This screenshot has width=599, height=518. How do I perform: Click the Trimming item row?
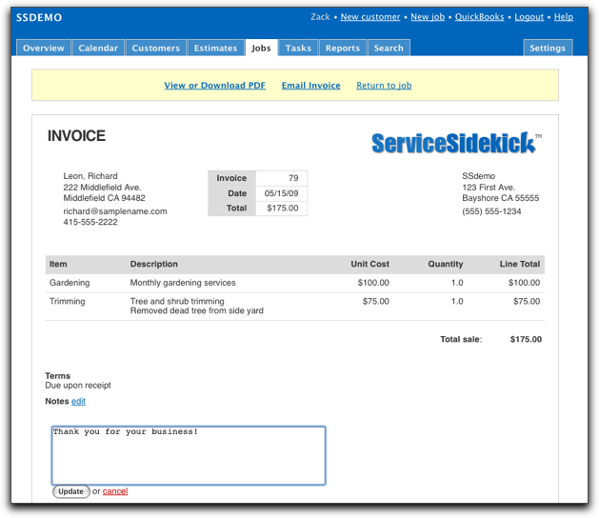pyautogui.click(x=295, y=306)
